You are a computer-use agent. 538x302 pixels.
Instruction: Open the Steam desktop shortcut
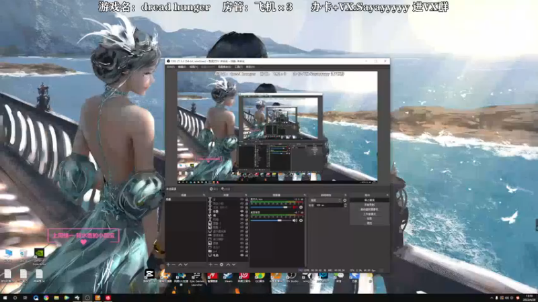point(228,277)
